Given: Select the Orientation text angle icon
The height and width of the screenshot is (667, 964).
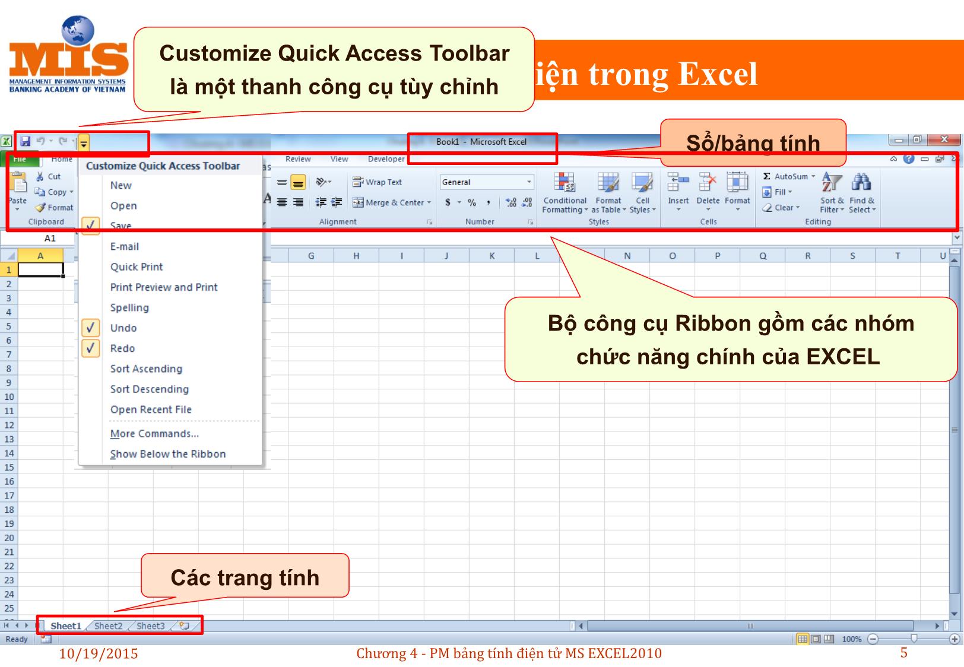Looking at the screenshot, I should click(x=322, y=182).
